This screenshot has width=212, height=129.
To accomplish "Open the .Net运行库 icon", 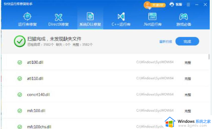I will click(x=152, y=17).
